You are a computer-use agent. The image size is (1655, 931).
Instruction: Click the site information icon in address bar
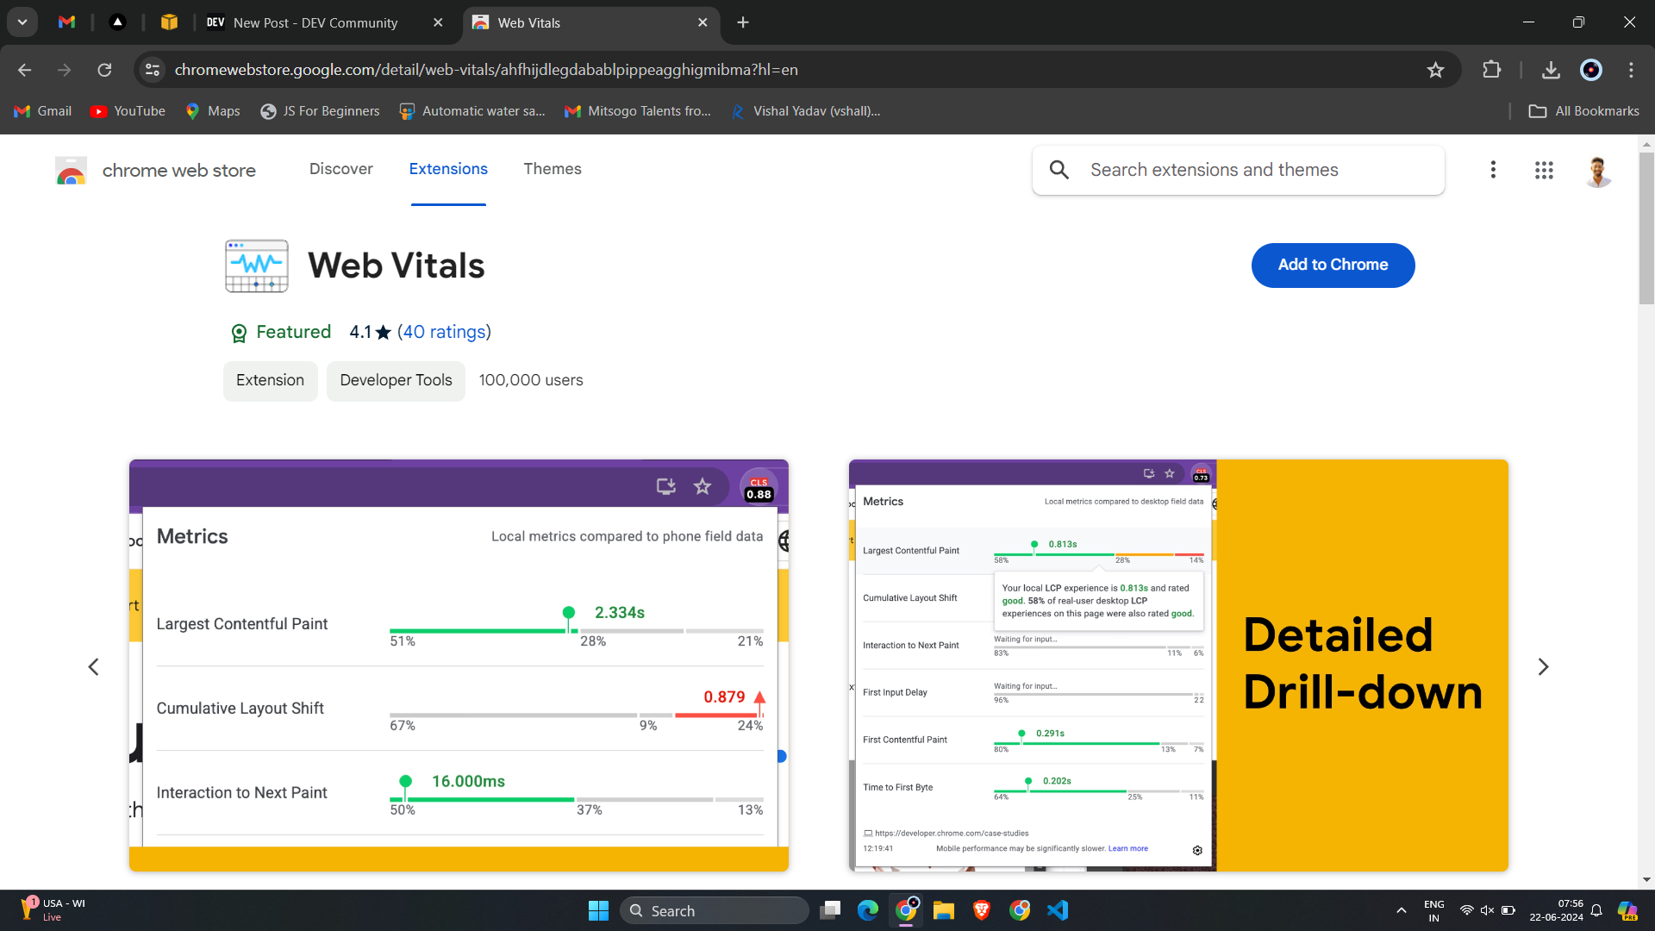tap(153, 70)
